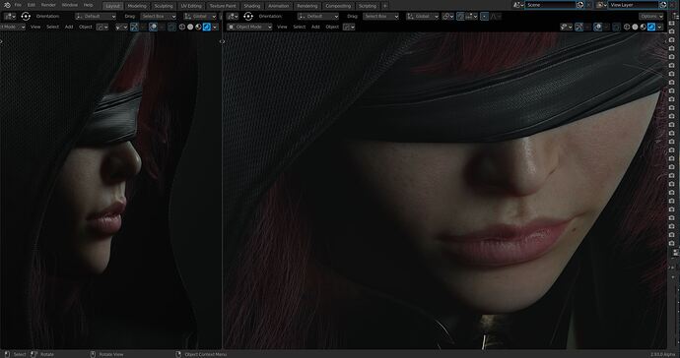Viewport: 680px width, 358px height.
Task: Toggle X-ray in right viewport
Action: click(x=616, y=27)
